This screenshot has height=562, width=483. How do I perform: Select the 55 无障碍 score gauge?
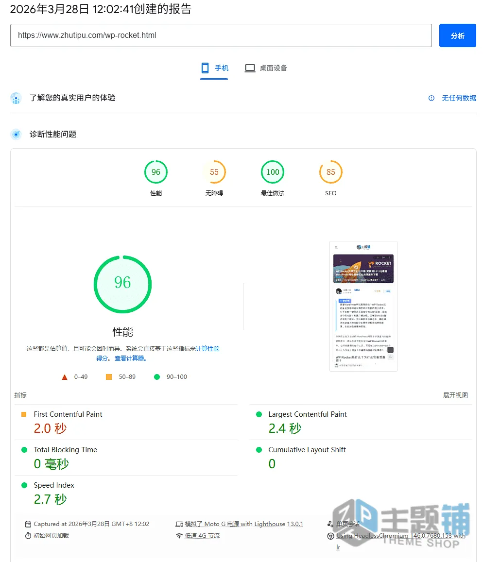(x=214, y=172)
